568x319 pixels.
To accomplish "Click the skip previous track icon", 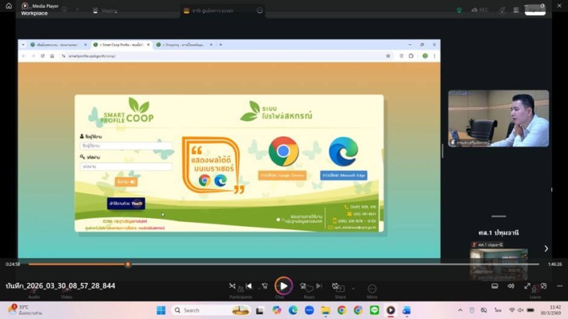I will (x=248, y=286).
